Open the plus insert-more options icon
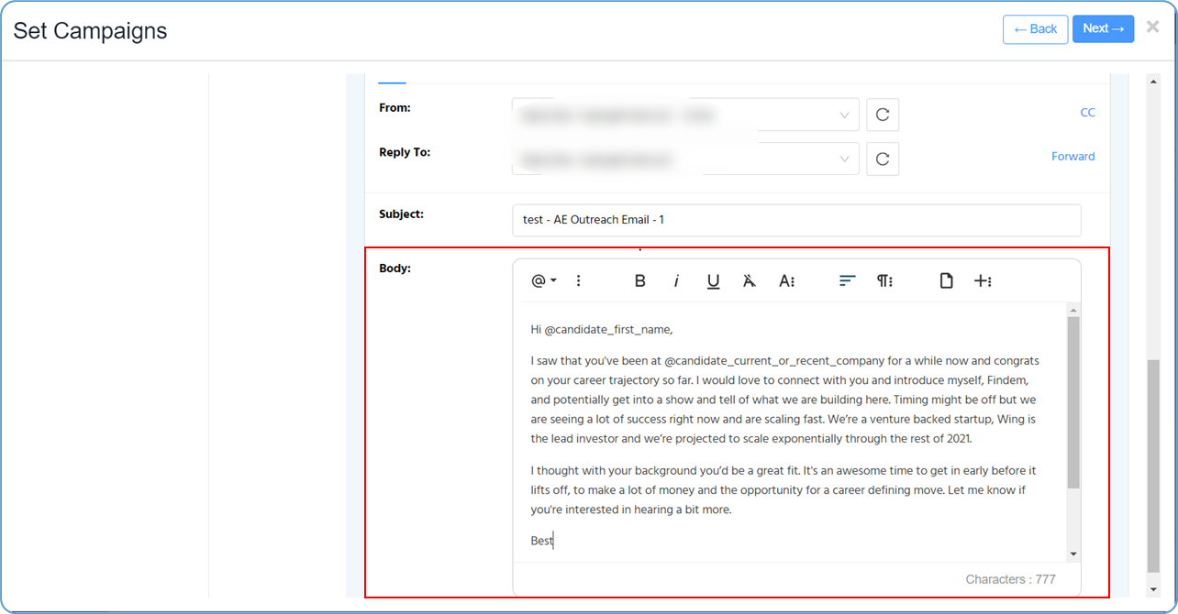 983,281
